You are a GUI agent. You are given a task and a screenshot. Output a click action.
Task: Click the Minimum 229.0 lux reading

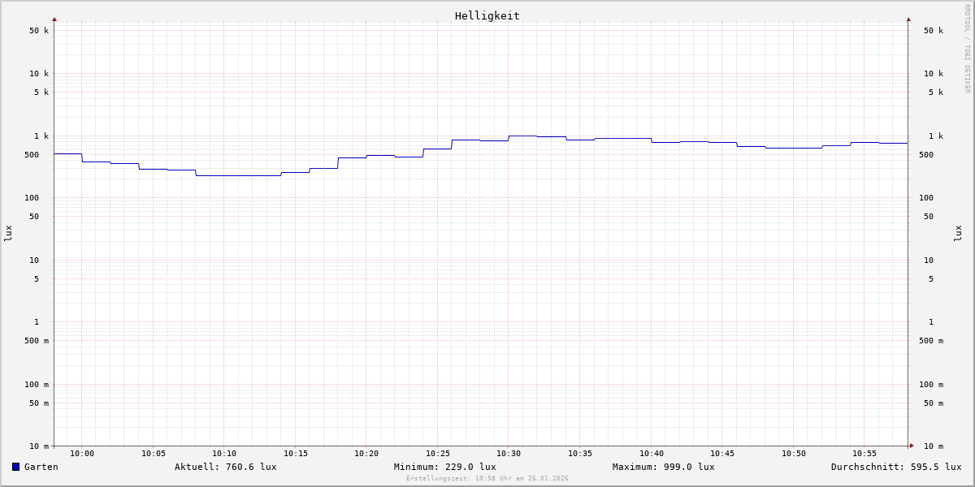pos(444,467)
